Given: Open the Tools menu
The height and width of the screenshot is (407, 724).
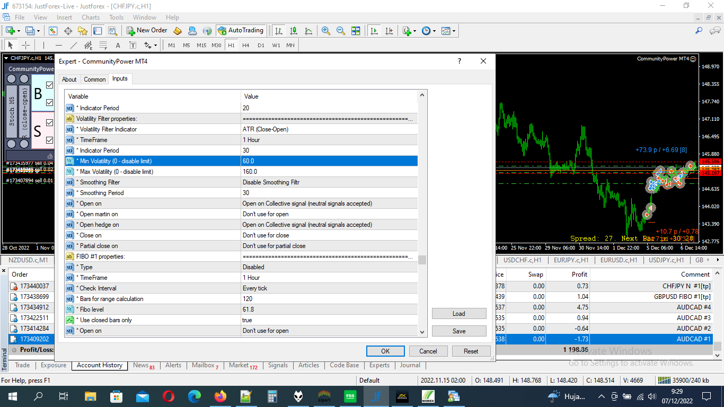Looking at the screenshot, I should [116, 17].
